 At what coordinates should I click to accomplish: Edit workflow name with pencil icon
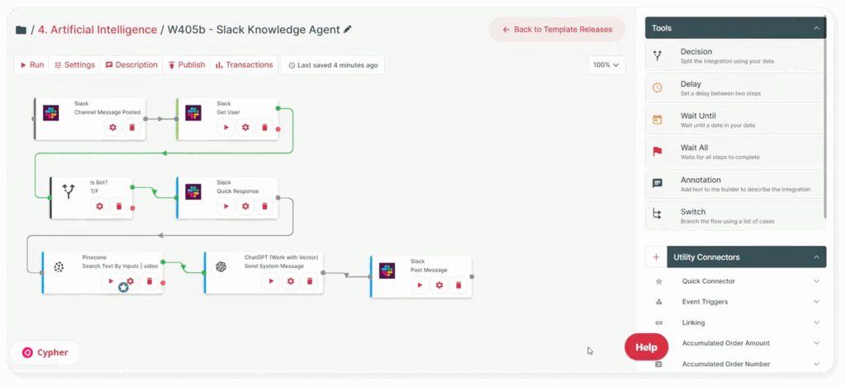(x=348, y=29)
